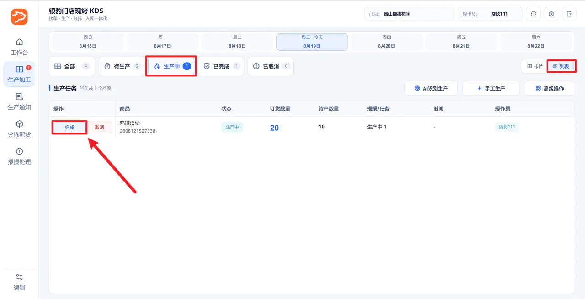
Task: Click product code 2608121527338
Action: [138, 131]
